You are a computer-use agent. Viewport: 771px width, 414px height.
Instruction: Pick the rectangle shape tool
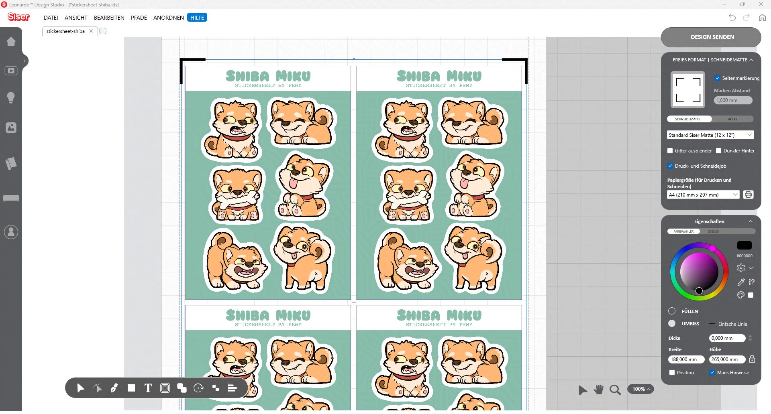131,388
